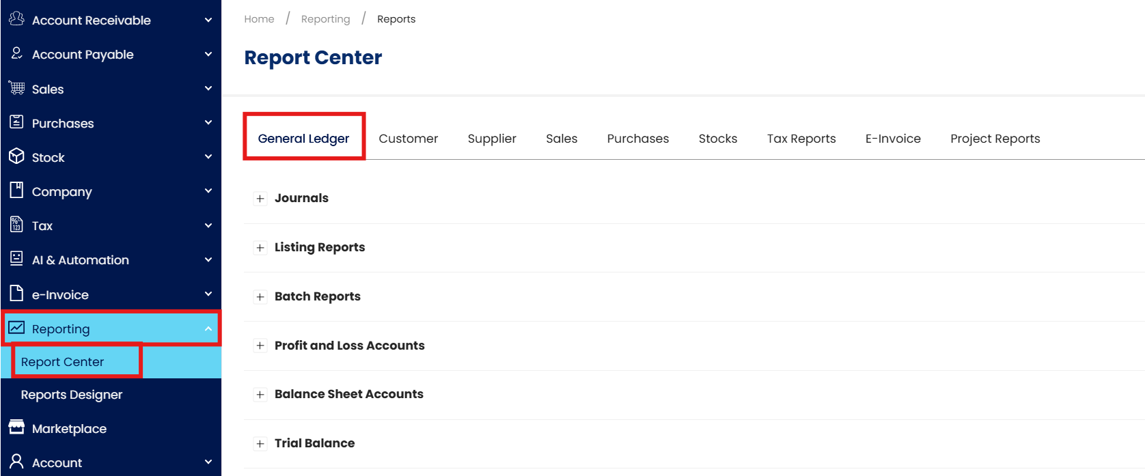The image size is (1145, 476).
Task: Click the Purchases sidebar icon
Action: point(16,122)
